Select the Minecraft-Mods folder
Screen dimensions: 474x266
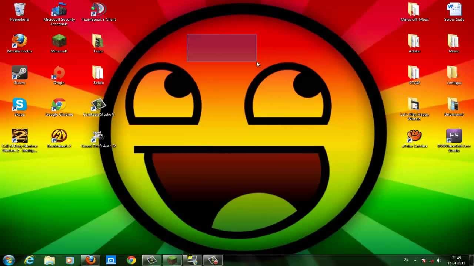click(x=414, y=12)
